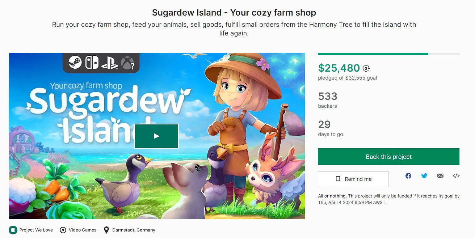Share project on Twitter
The image size is (475, 238).
click(424, 176)
